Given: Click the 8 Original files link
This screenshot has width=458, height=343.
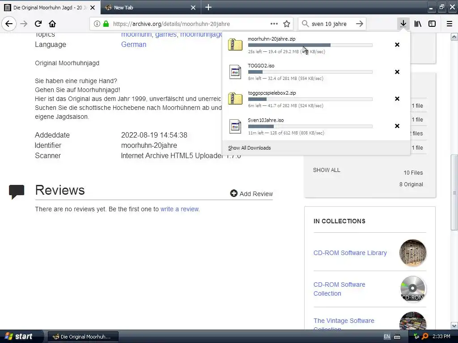Looking at the screenshot, I should pyautogui.click(x=411, y=184).
